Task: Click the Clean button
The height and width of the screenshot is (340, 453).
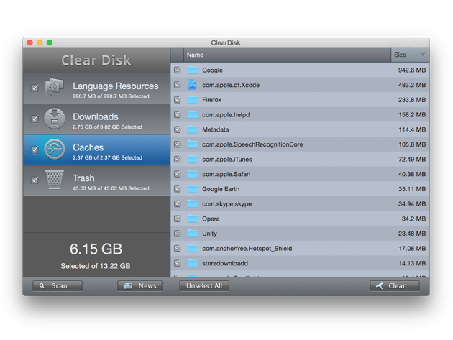Action: pyautogui.click(x=395, y=285)
